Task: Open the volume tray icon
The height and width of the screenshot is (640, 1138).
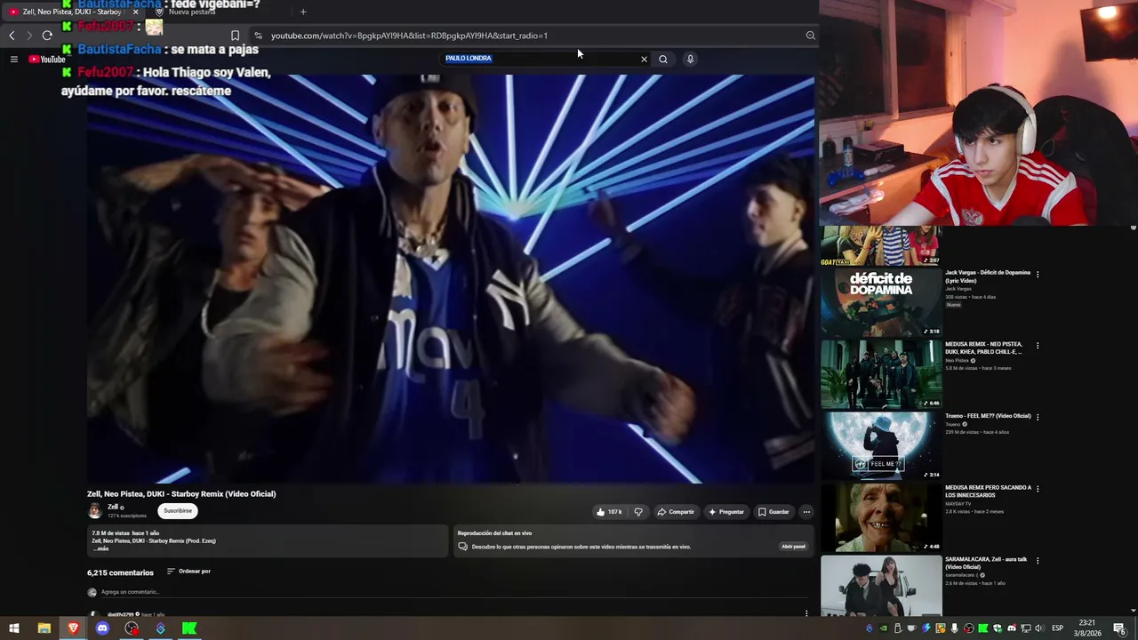Action: point(1039,628)
